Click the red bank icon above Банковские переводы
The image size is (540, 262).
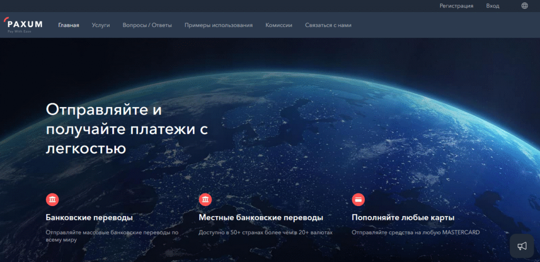tap(52, 200)
